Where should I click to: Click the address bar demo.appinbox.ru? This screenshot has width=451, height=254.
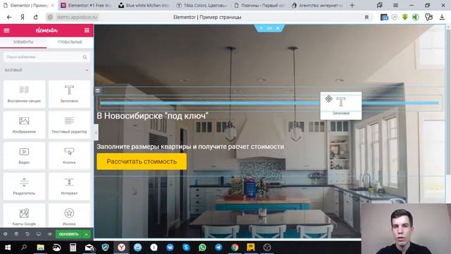pyautogui.click(x=77, y=17)
